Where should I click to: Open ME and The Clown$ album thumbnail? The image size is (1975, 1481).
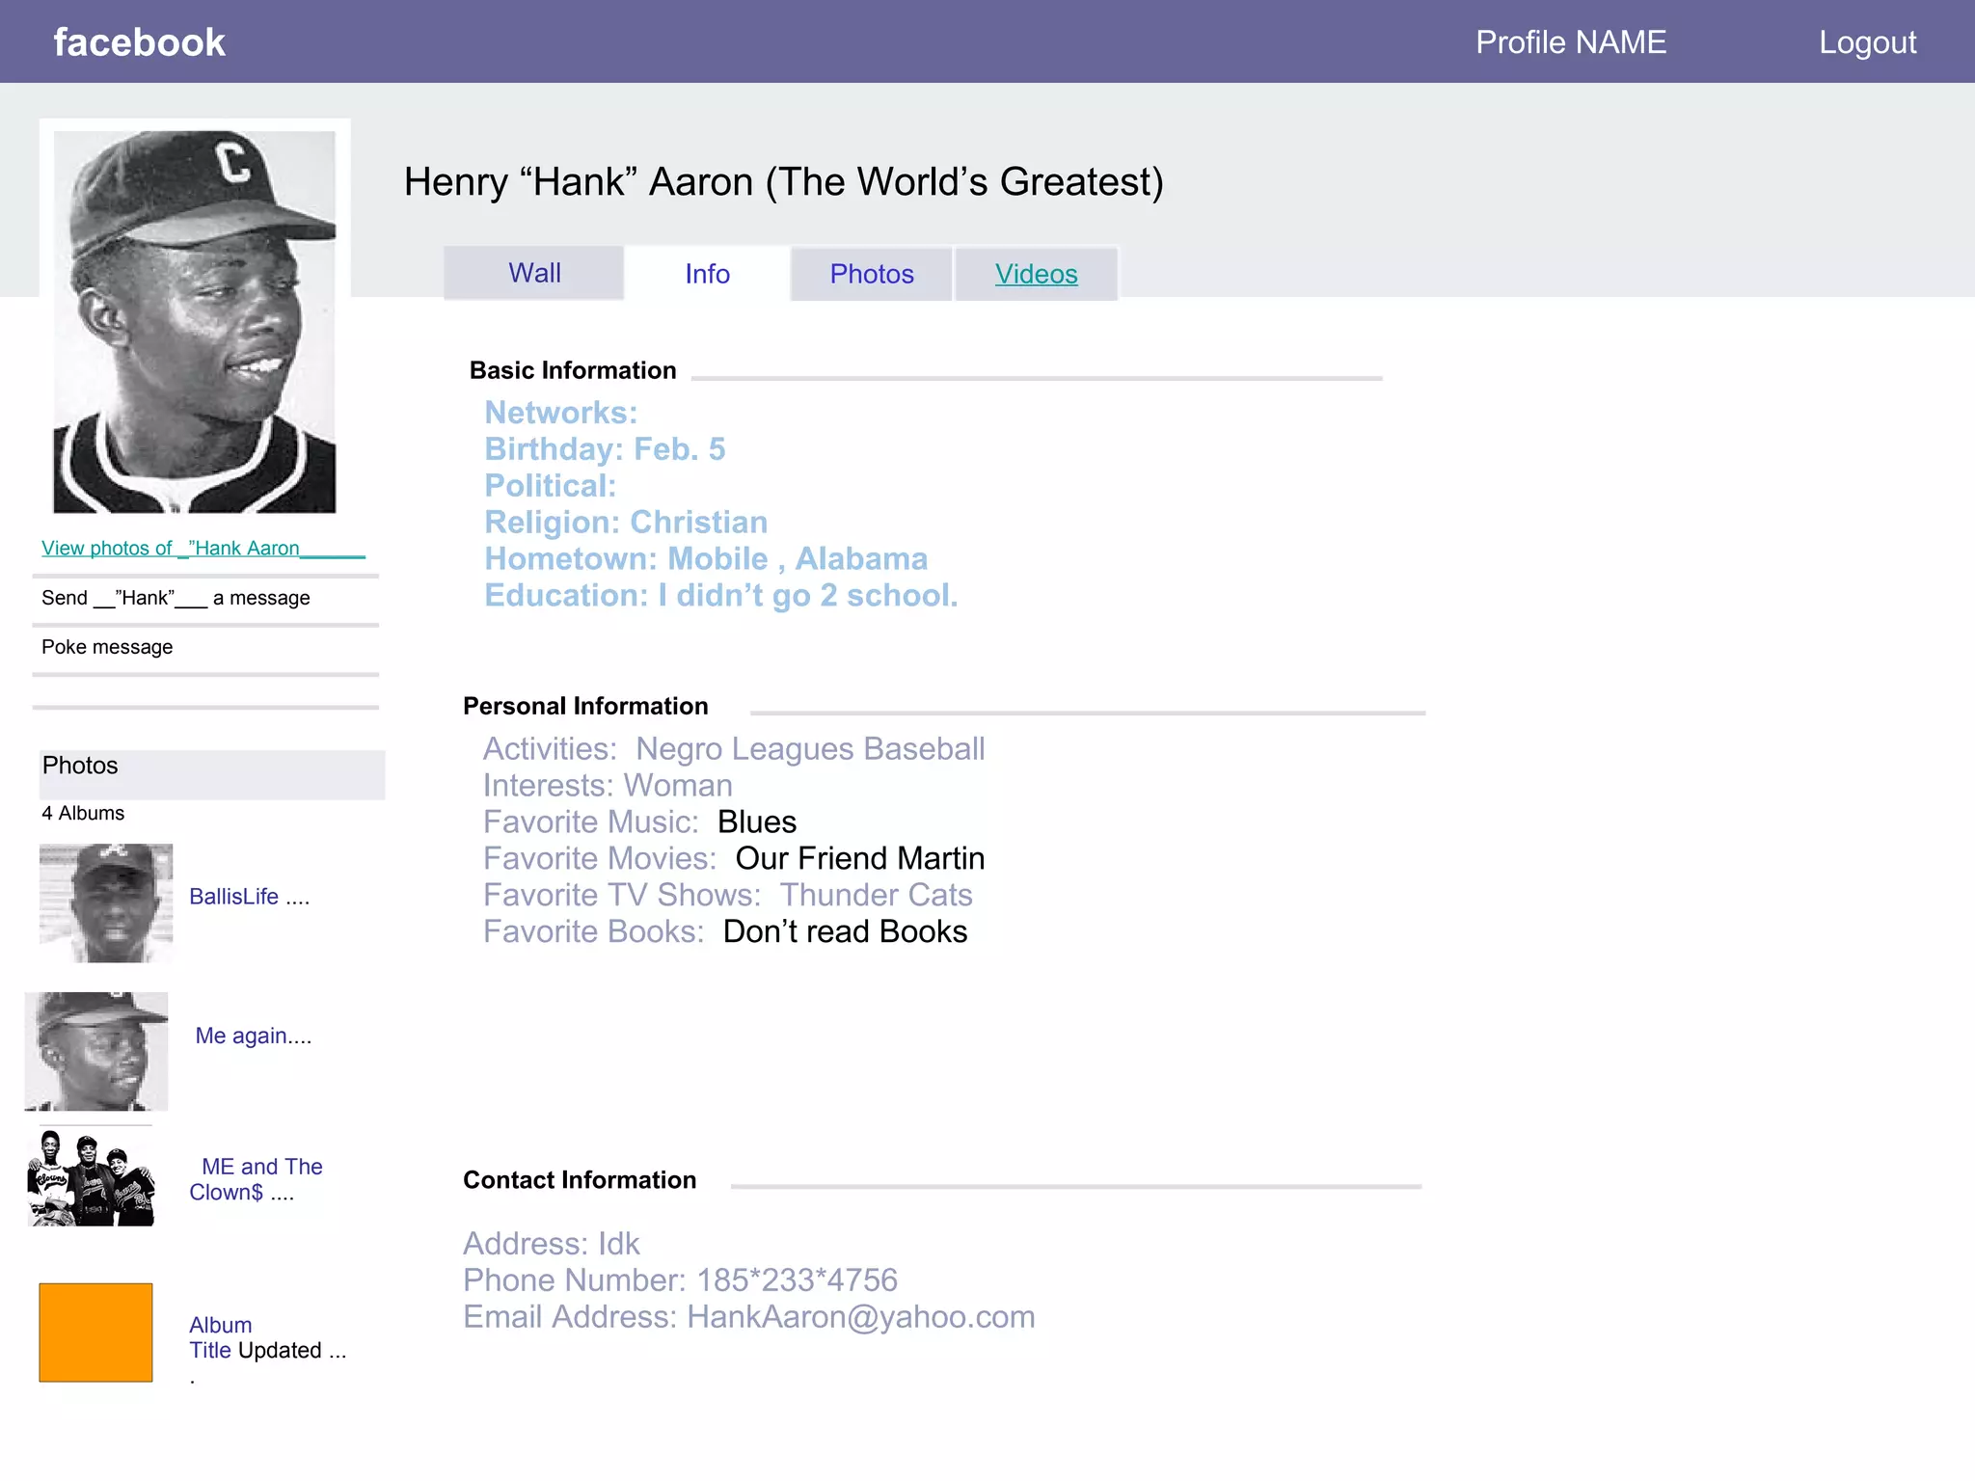point(92,1178)
